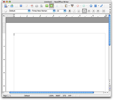Click the 'Page 1 / 1' status field

click(13, 96)
